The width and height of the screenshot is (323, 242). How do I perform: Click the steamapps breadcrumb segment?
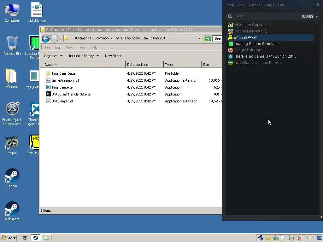pyautogui.click(x=83, y=38)
